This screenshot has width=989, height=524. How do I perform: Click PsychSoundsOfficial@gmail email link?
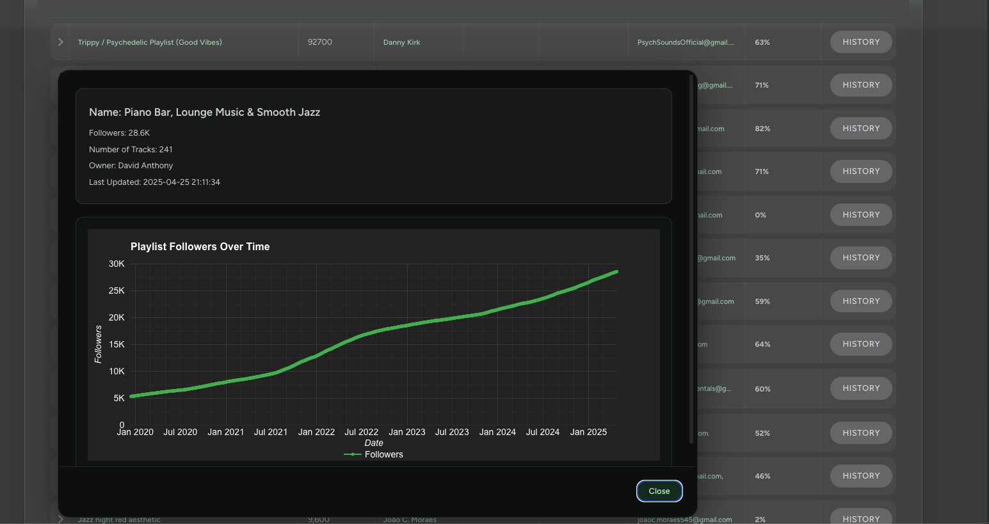coord(686,42)
